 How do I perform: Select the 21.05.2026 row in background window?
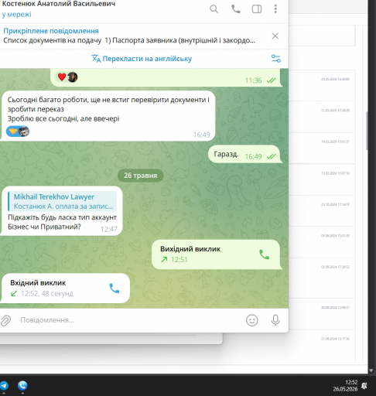322,117
